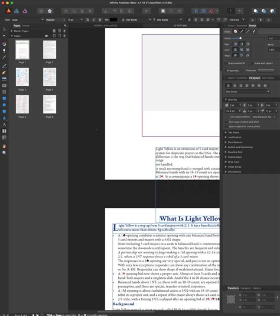This screenshot has height=316, width=280.
Task: Select the Zoom magnifier tool
Action: tap(4, 152)
